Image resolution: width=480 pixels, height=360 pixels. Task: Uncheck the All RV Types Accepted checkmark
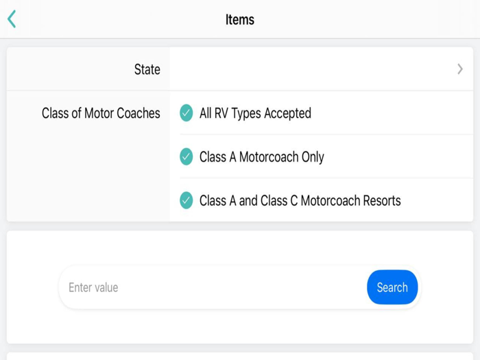click(x=187, y=113)
